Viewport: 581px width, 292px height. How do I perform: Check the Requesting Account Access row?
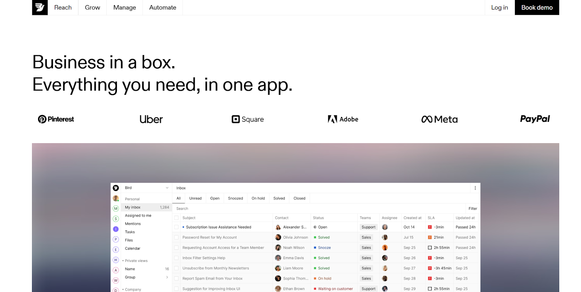[176, 248]
